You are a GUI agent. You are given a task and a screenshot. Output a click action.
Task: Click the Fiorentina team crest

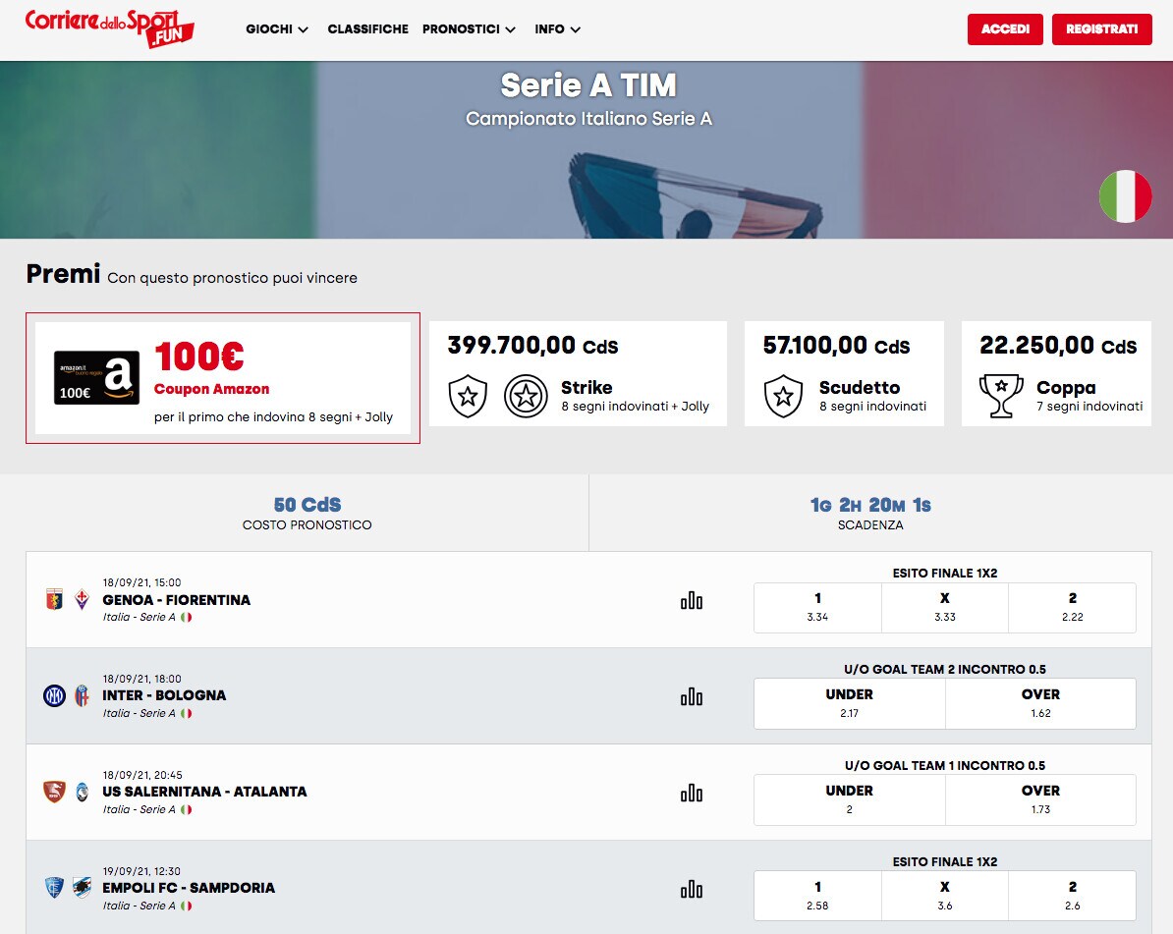(x=83, y=599)
